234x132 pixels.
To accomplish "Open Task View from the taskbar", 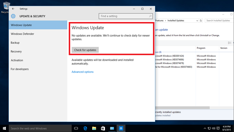I will (76, 128).
